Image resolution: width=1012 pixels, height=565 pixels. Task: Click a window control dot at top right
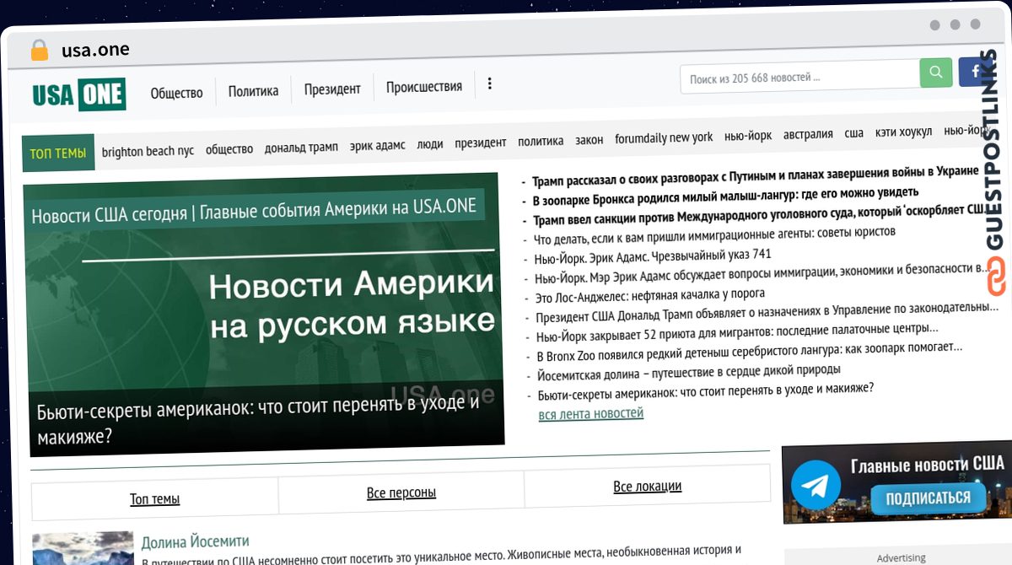pos(955,25)
